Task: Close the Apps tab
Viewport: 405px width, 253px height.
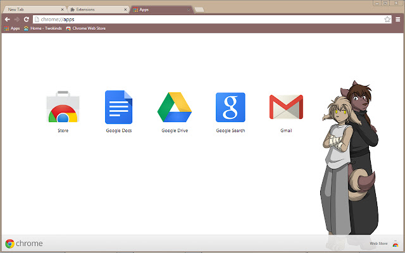Action: [189, 10]
